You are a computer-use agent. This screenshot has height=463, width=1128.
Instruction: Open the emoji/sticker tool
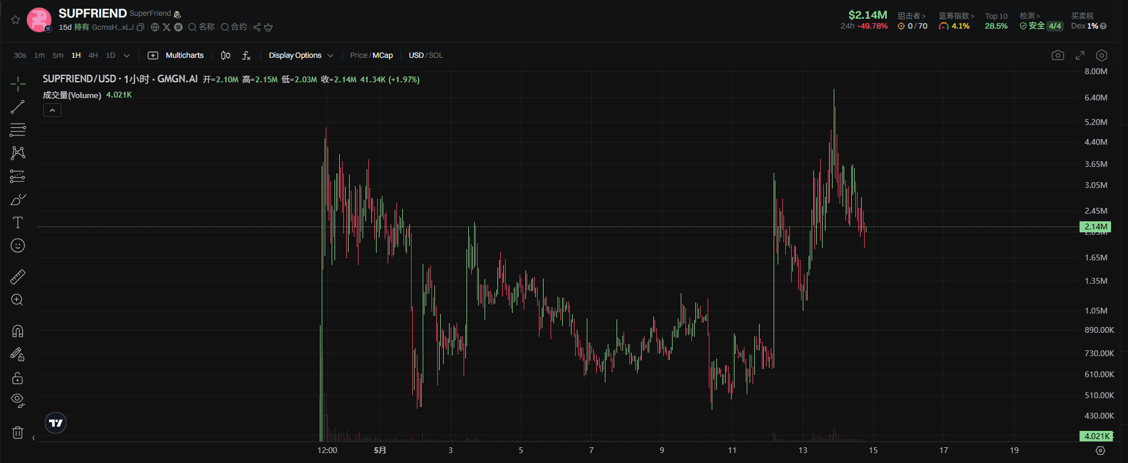click(18, 246)
